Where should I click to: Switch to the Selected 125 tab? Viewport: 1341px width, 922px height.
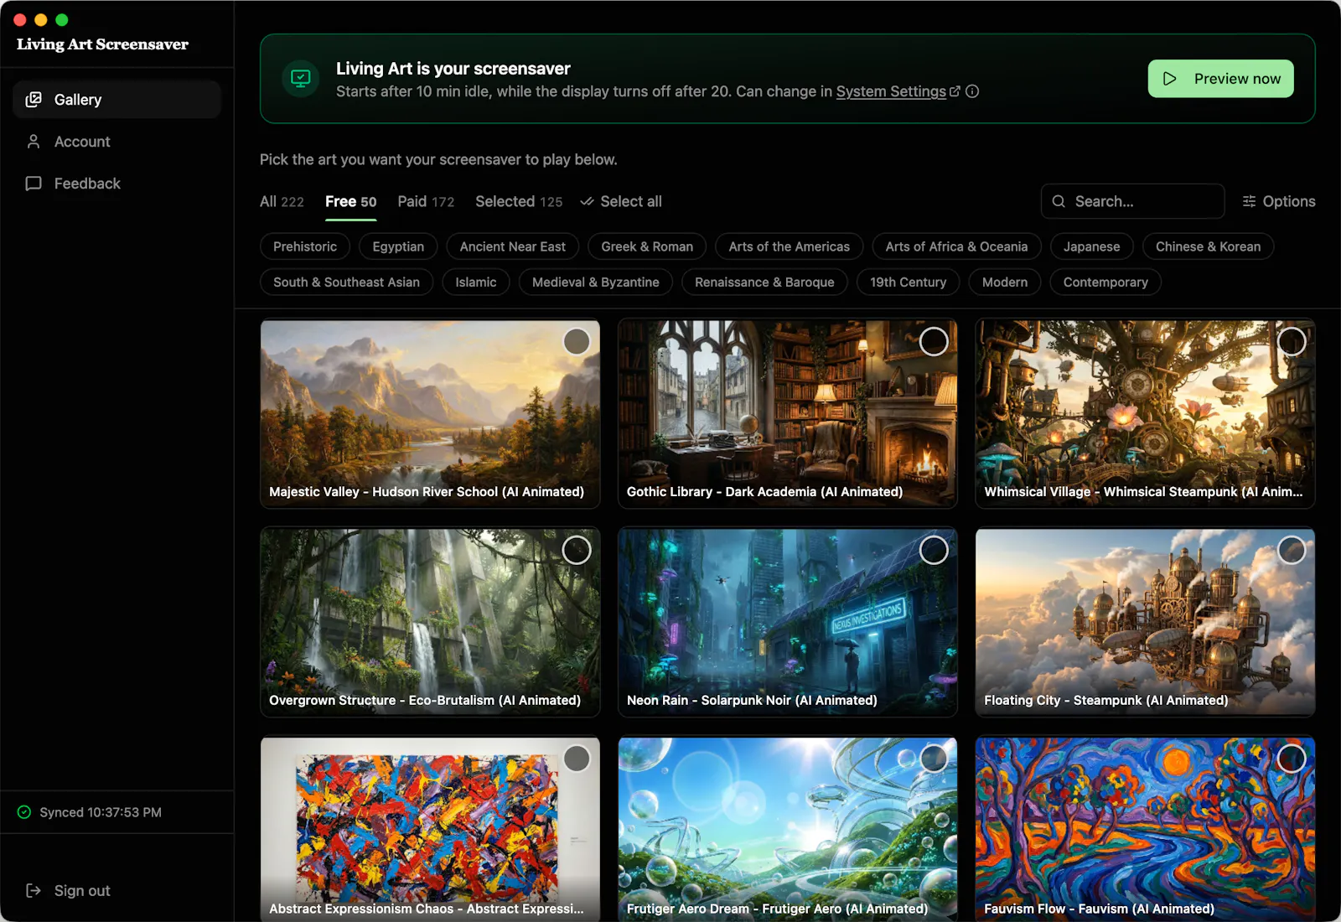pyautogui.click(x=519, y=201)
